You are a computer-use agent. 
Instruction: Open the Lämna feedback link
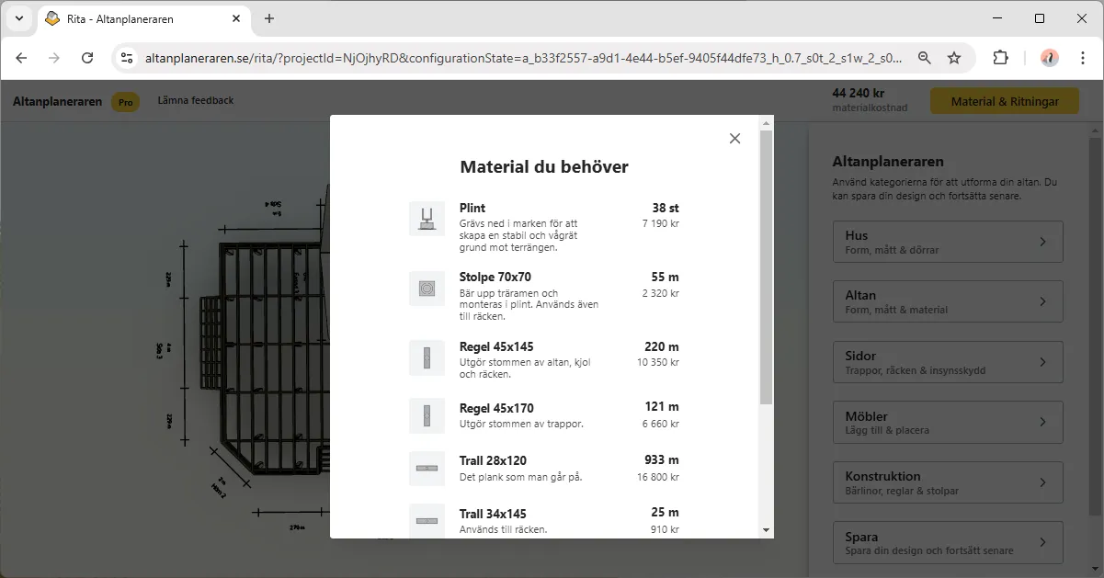click(x=194, y=102)
